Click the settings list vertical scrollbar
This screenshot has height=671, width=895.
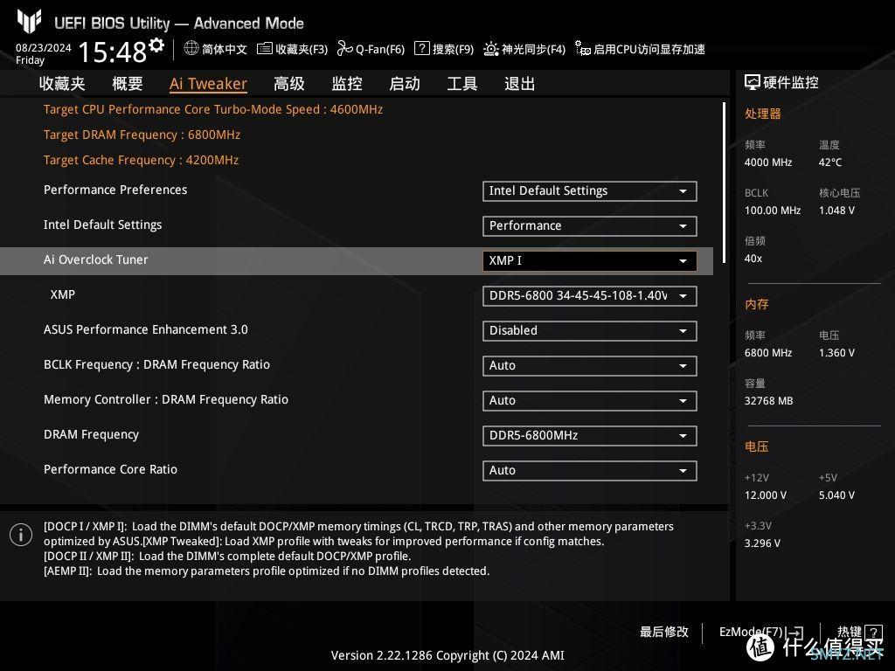pos(724,183)
